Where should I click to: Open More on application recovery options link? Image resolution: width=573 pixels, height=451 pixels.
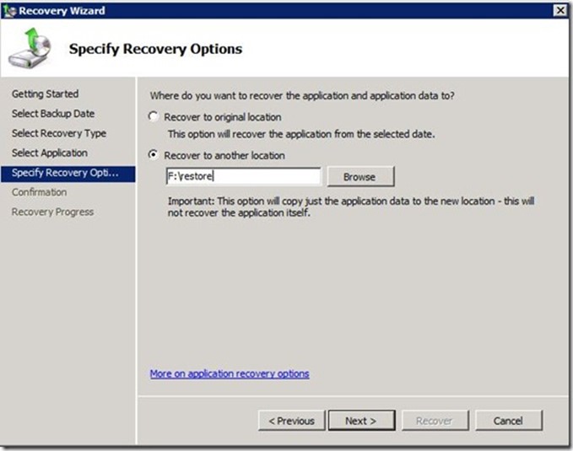[x=230, y=373]
